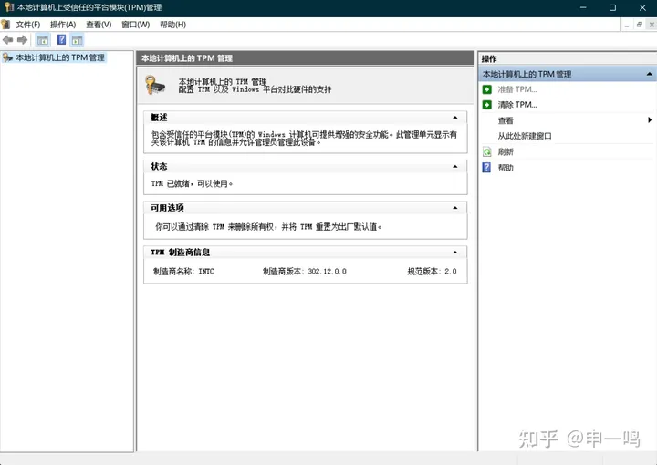Click the Back arrow toolbar icon
This screenshot has height=465, width=657.
click(7, 40)
